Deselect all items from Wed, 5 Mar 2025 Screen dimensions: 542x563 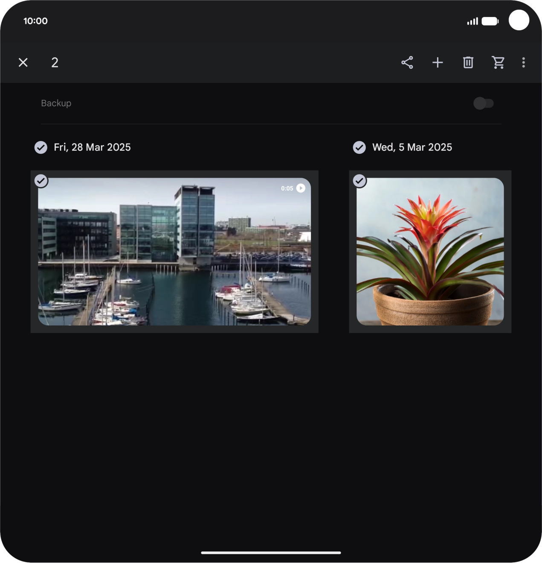tap(359, 147)
